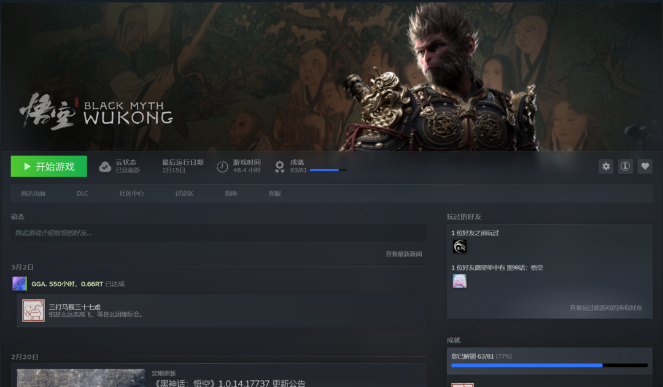Add game to favorites with heart icon

(645, 166)
